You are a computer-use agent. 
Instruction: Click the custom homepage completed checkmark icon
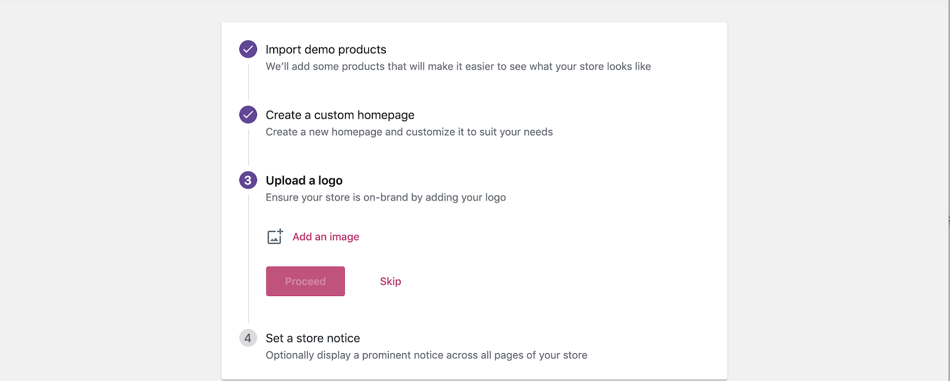click(x=248, y=115)
